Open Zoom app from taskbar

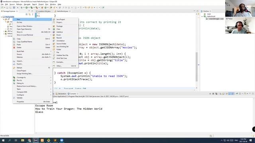click(62, 140)
